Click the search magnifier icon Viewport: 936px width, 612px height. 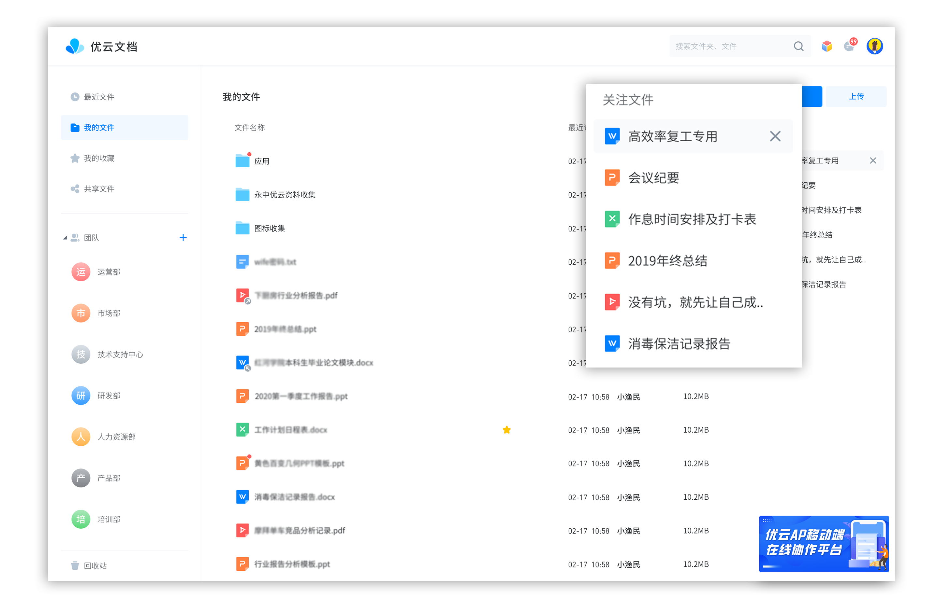tap(798, 46)
